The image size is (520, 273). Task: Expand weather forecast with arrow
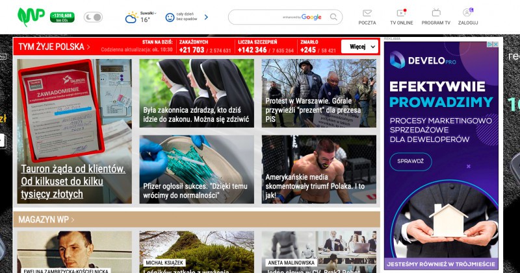(207, 18)
